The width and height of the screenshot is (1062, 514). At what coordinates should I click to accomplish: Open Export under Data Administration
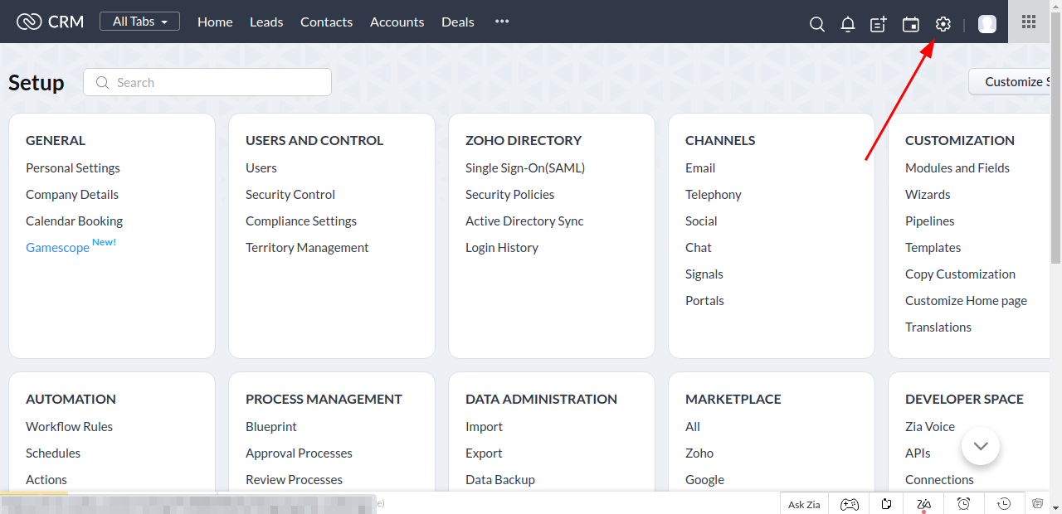point(484,453)
